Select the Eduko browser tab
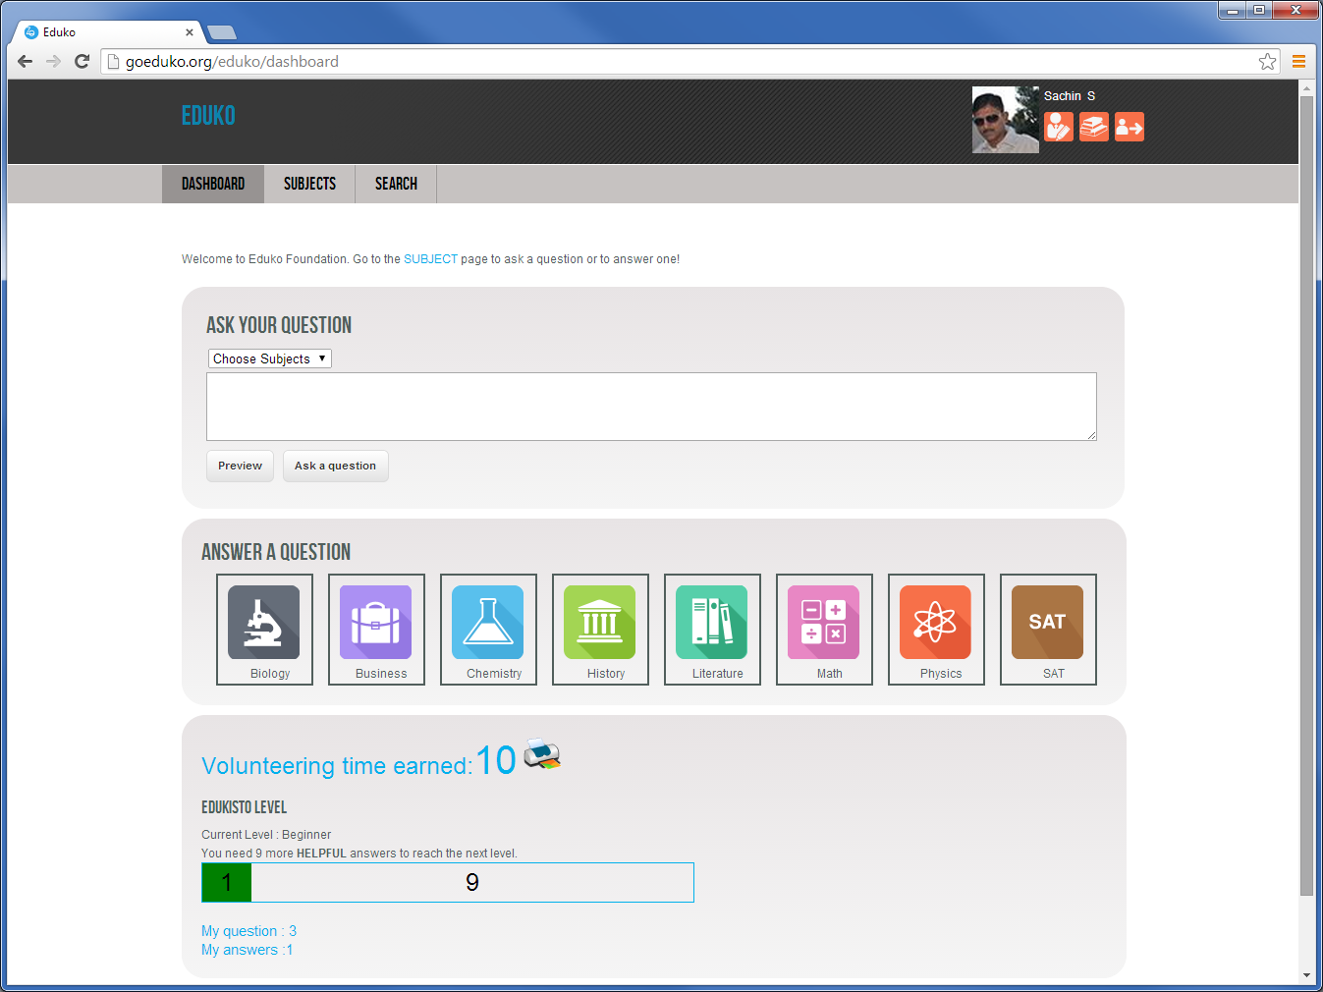The image size is (1323, 992). [x=106, y=32]
